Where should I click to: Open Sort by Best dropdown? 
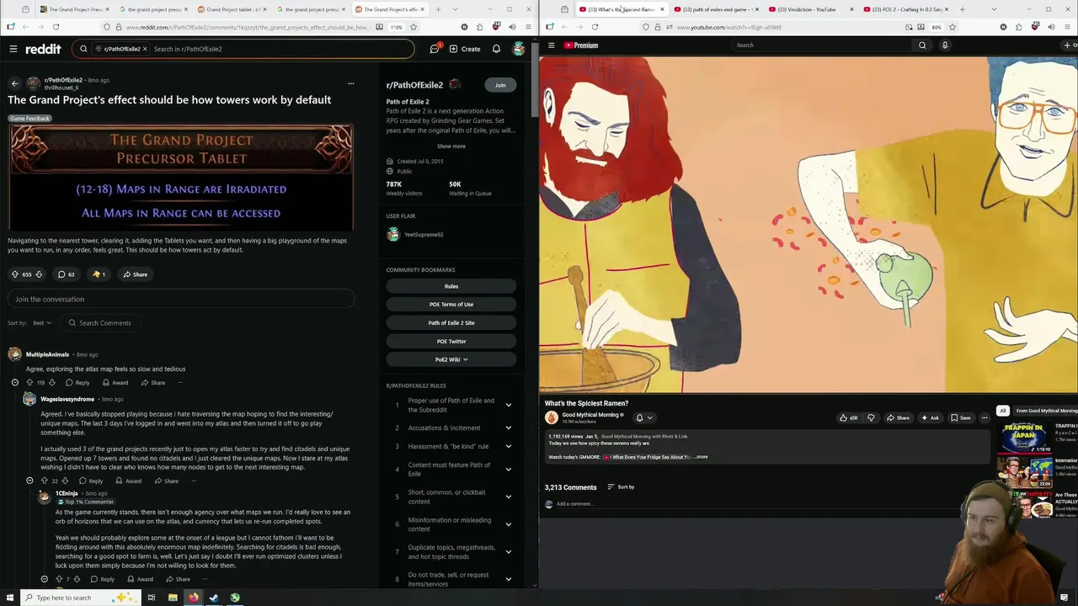[42, 323]
